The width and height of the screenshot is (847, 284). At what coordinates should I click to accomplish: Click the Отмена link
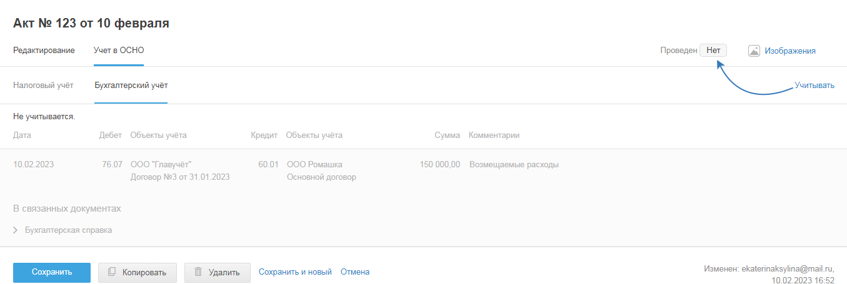click(x=355, y=272)
